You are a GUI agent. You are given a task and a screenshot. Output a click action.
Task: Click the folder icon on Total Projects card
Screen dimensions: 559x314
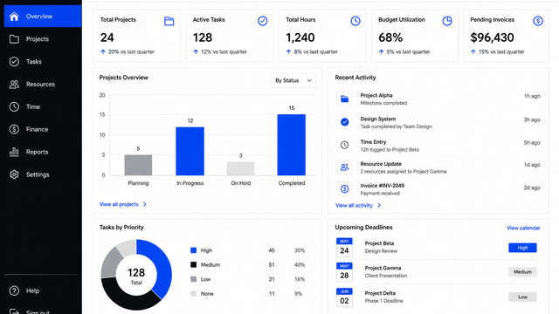(169, 21)
